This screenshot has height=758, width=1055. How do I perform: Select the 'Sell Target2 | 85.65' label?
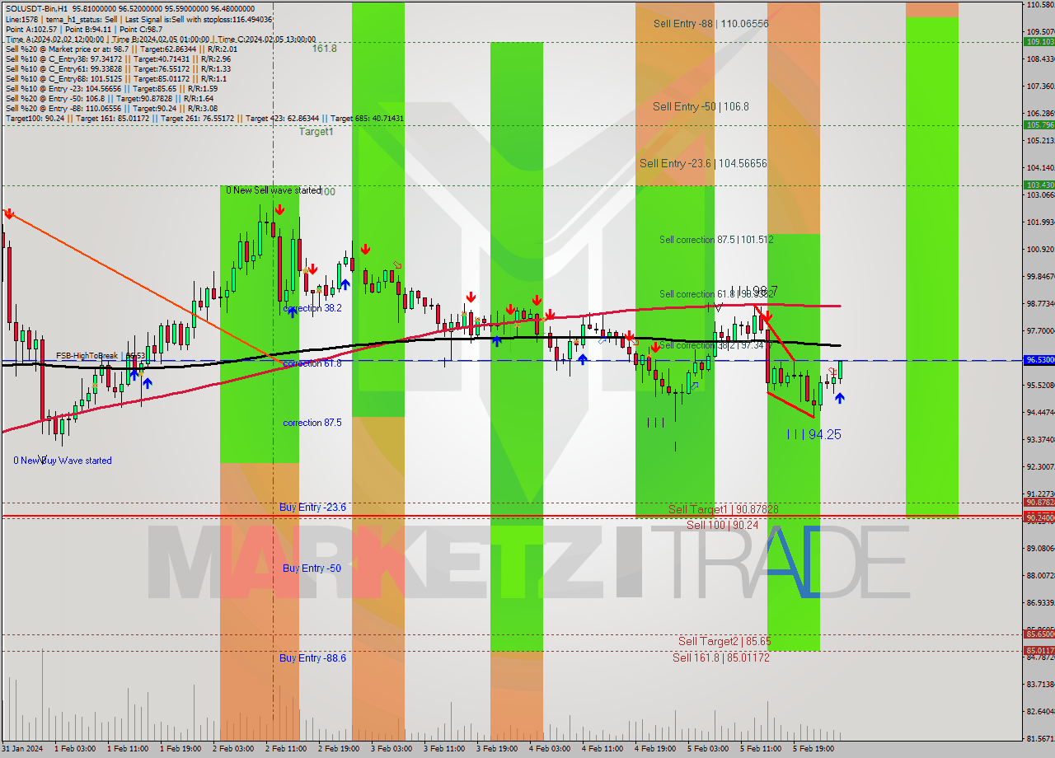pyautogui.click(x=724, y=641)
